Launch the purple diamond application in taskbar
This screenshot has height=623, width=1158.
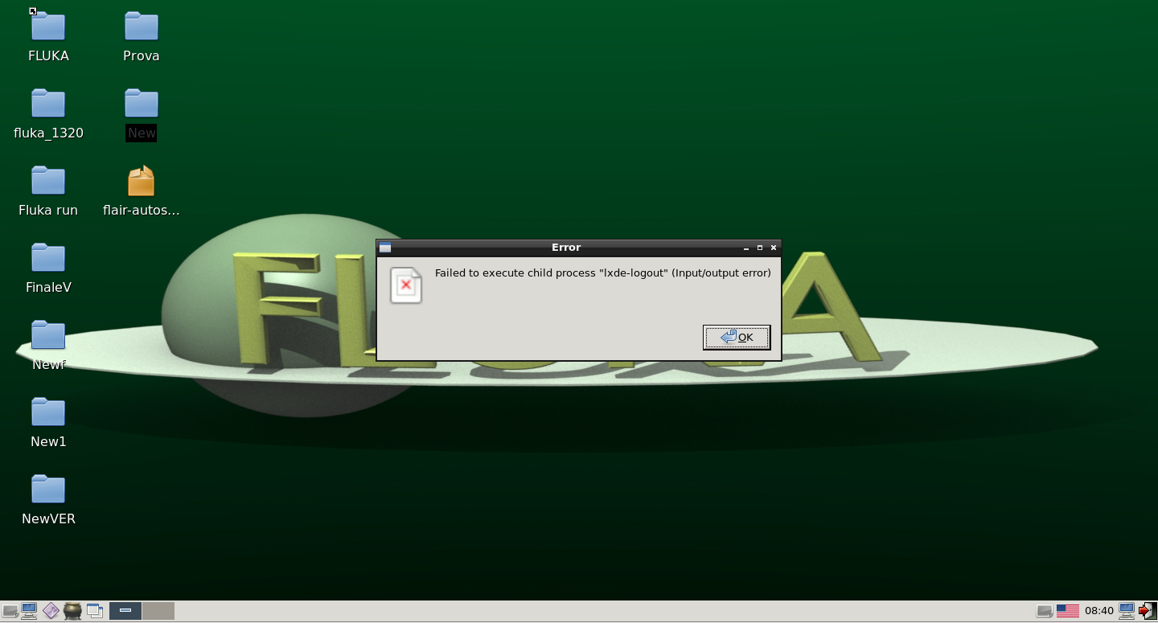pyautogui.click(x=51, y=611)
